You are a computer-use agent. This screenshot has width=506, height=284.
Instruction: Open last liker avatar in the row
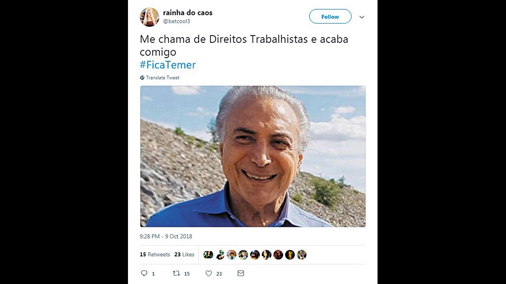pyautogui.click(x=302, y=255)
